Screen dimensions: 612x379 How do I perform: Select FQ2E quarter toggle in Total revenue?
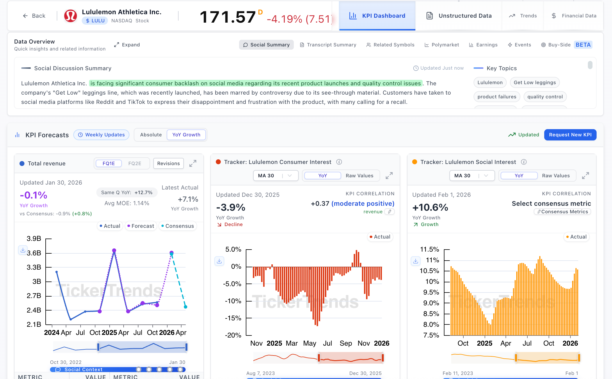135,163
